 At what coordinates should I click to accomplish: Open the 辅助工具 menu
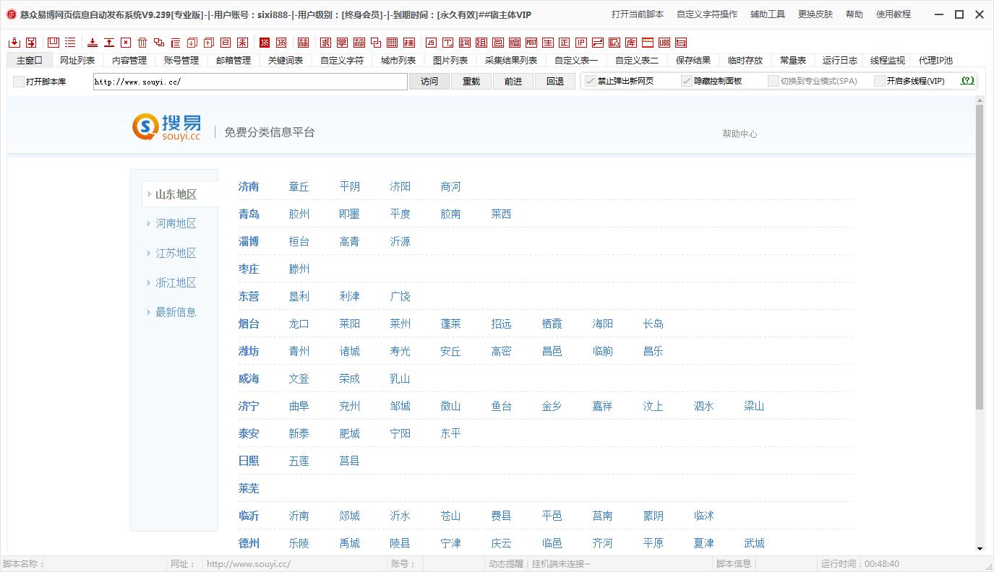click(x=768, y=14)
